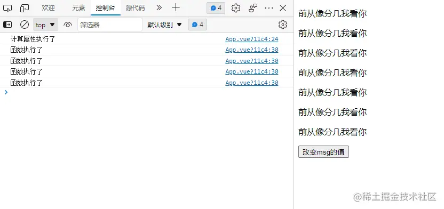
Task: Click the top-bar issues counter badge 4
Action: point(216,8)
